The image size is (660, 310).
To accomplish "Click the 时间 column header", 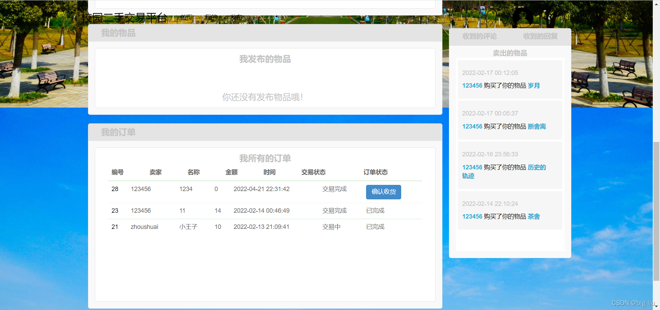I will [x=269, y=172].
